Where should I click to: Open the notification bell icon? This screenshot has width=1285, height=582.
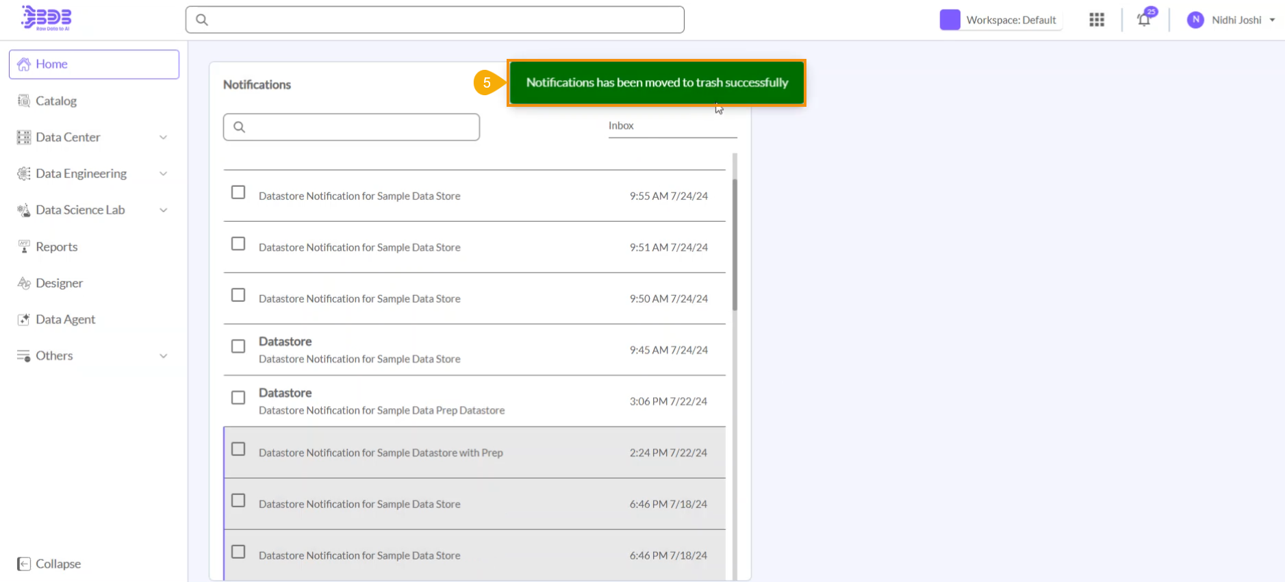click(1143, 20)
